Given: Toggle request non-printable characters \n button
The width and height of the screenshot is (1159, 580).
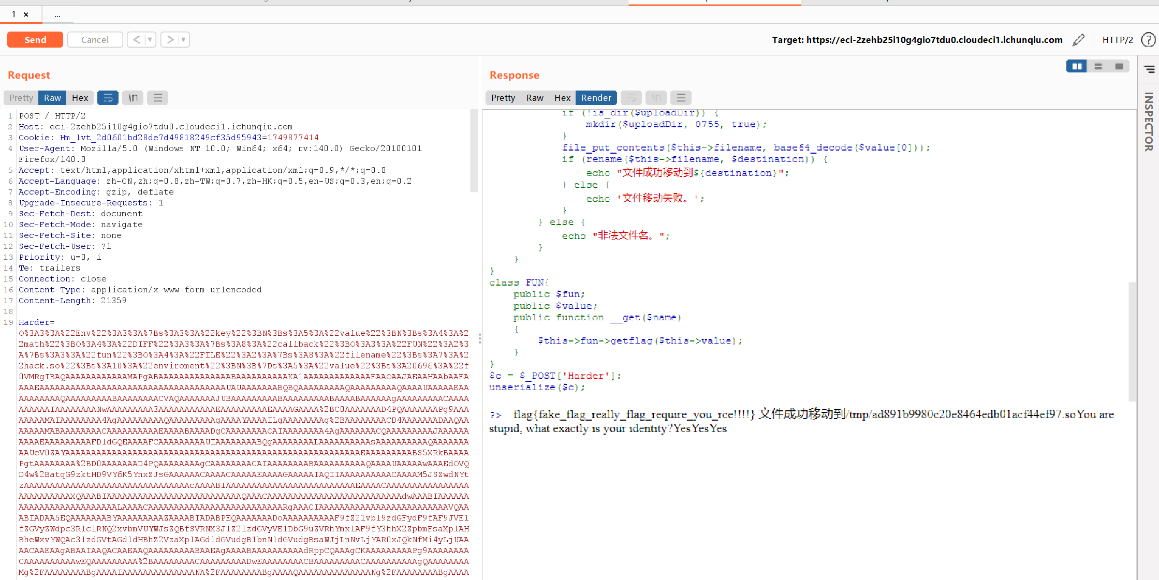Looking at the screenshot, I should coord(133,98).
